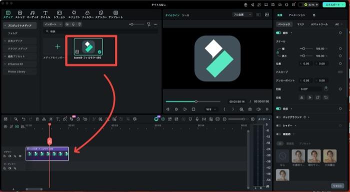Select the crop tool in timeline toolbar
Viewport: 350px width, 192px height.
(51, 119)
